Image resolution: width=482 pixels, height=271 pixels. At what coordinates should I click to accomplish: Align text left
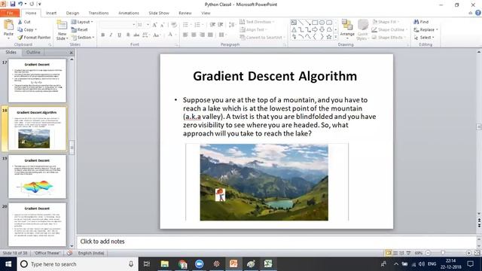coord(185,35)
